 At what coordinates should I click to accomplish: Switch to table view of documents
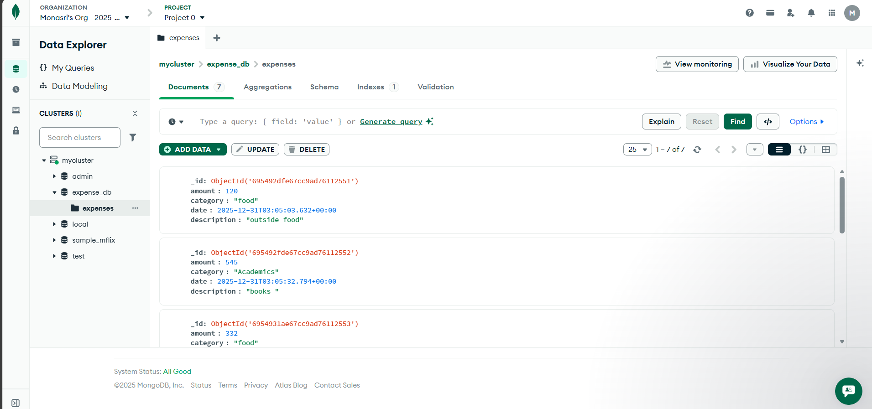826,150
